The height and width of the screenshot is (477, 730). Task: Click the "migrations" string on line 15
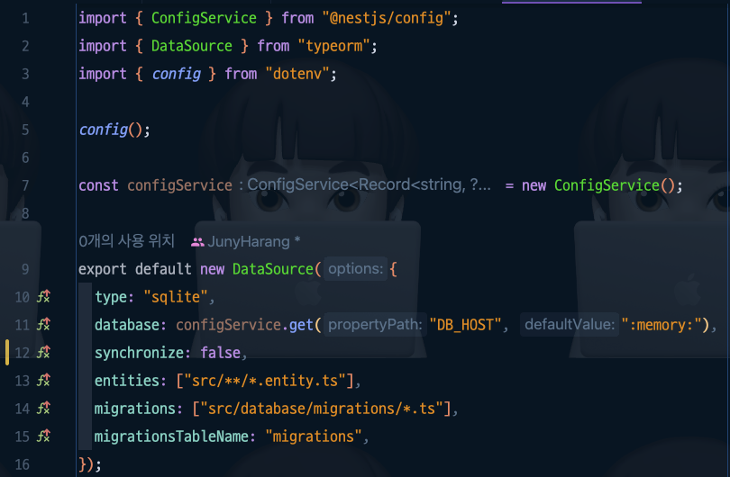tap(314, 436)
